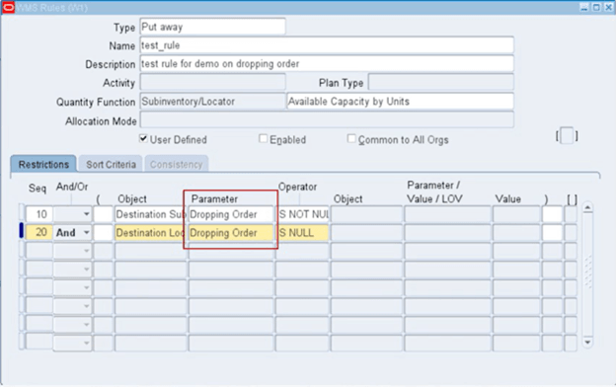
Task: Select Dropping Order parameter in row 10
Action: (x=231, y=214)
